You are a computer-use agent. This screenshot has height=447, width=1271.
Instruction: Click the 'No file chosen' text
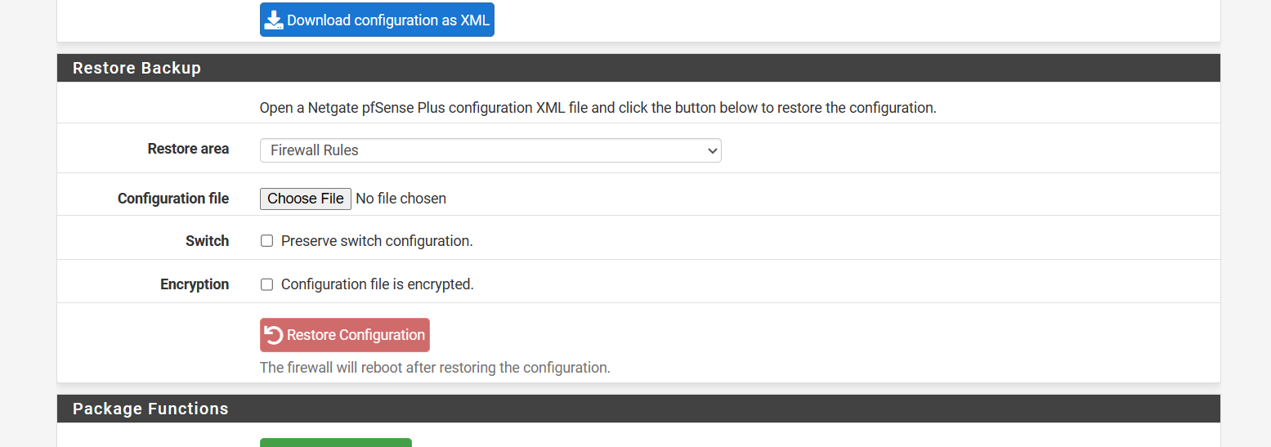(x=401, y=199)
